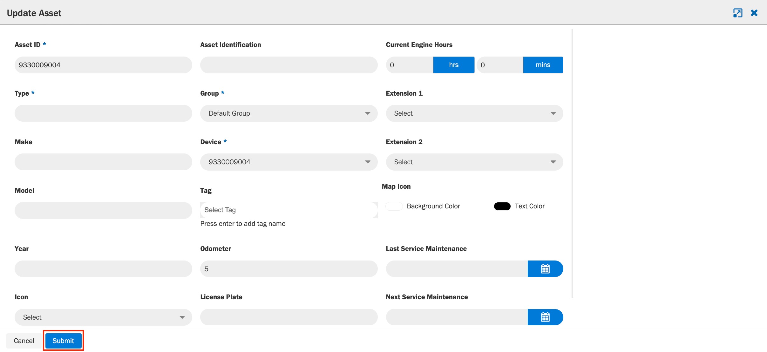This screenshot has width=767, height=352.
Task: Click the hrs unit button
Action: 454,65
